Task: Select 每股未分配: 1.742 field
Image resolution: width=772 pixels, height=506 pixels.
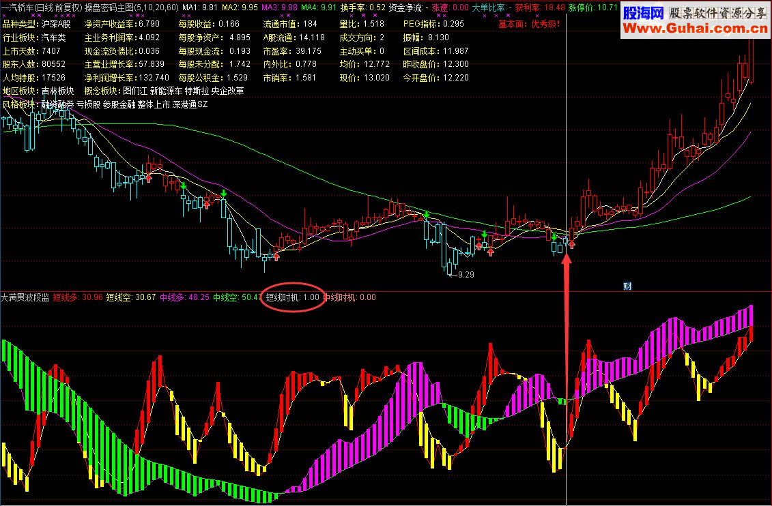Action: pyautogui.click(x=214, y=64)
